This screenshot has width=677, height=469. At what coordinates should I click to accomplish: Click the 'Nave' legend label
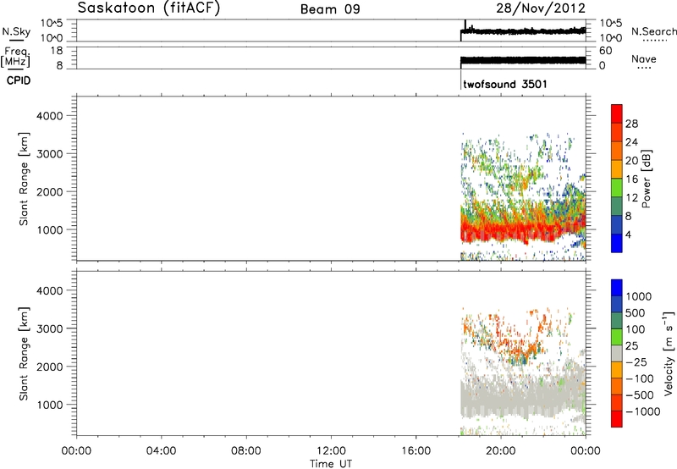tap(644, 58)
